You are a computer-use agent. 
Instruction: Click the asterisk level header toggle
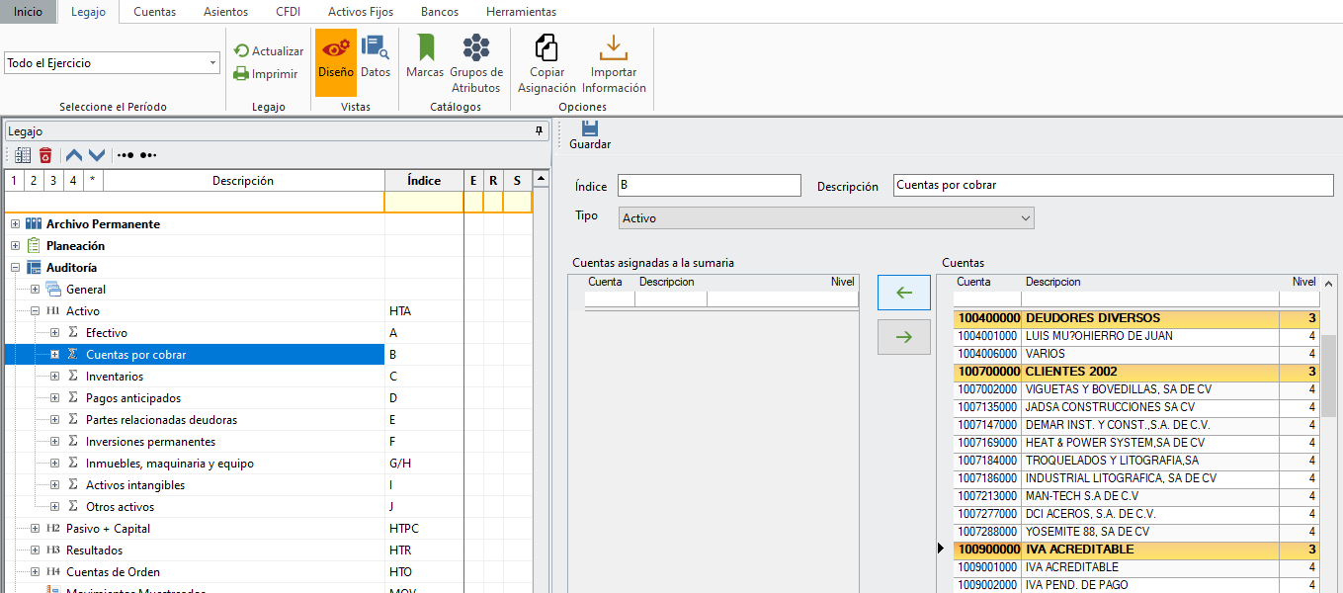point(93,181)
